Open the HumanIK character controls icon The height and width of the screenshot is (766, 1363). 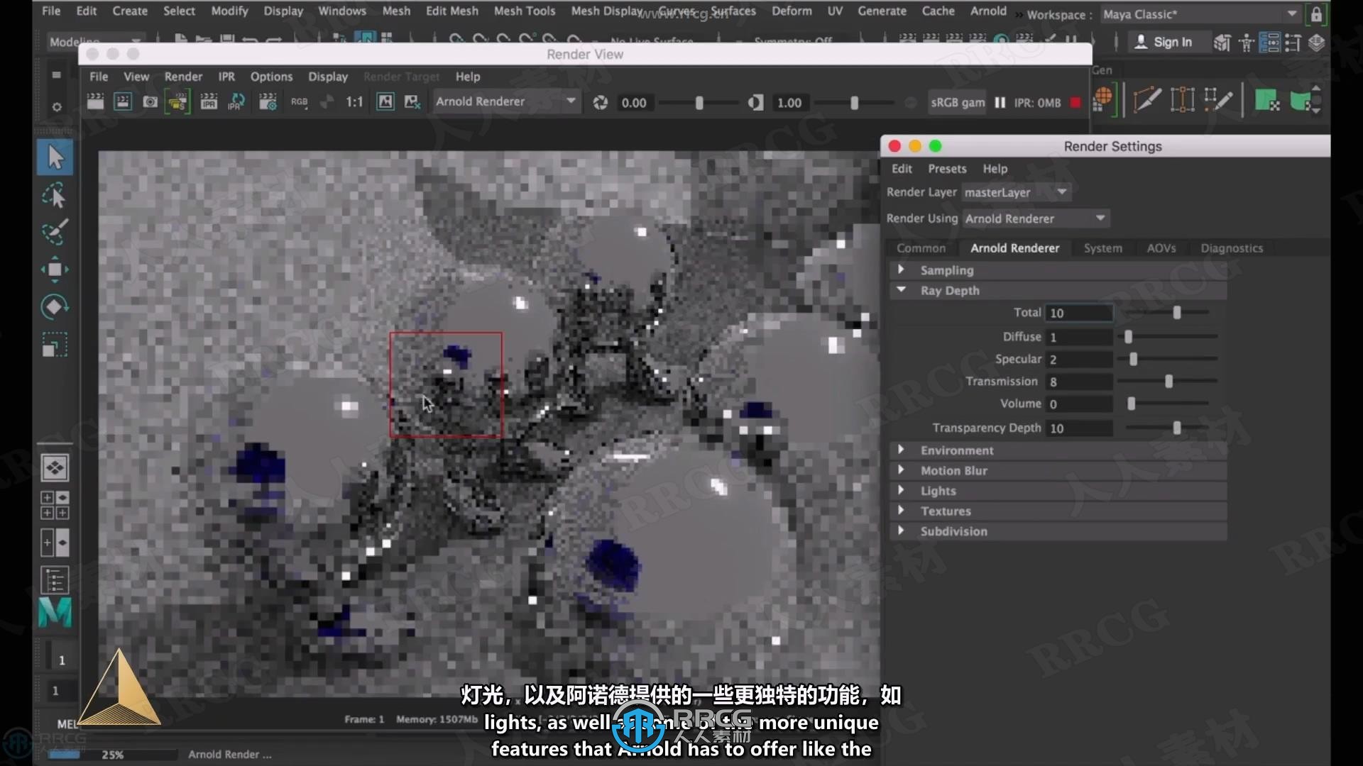(1246, 43)
